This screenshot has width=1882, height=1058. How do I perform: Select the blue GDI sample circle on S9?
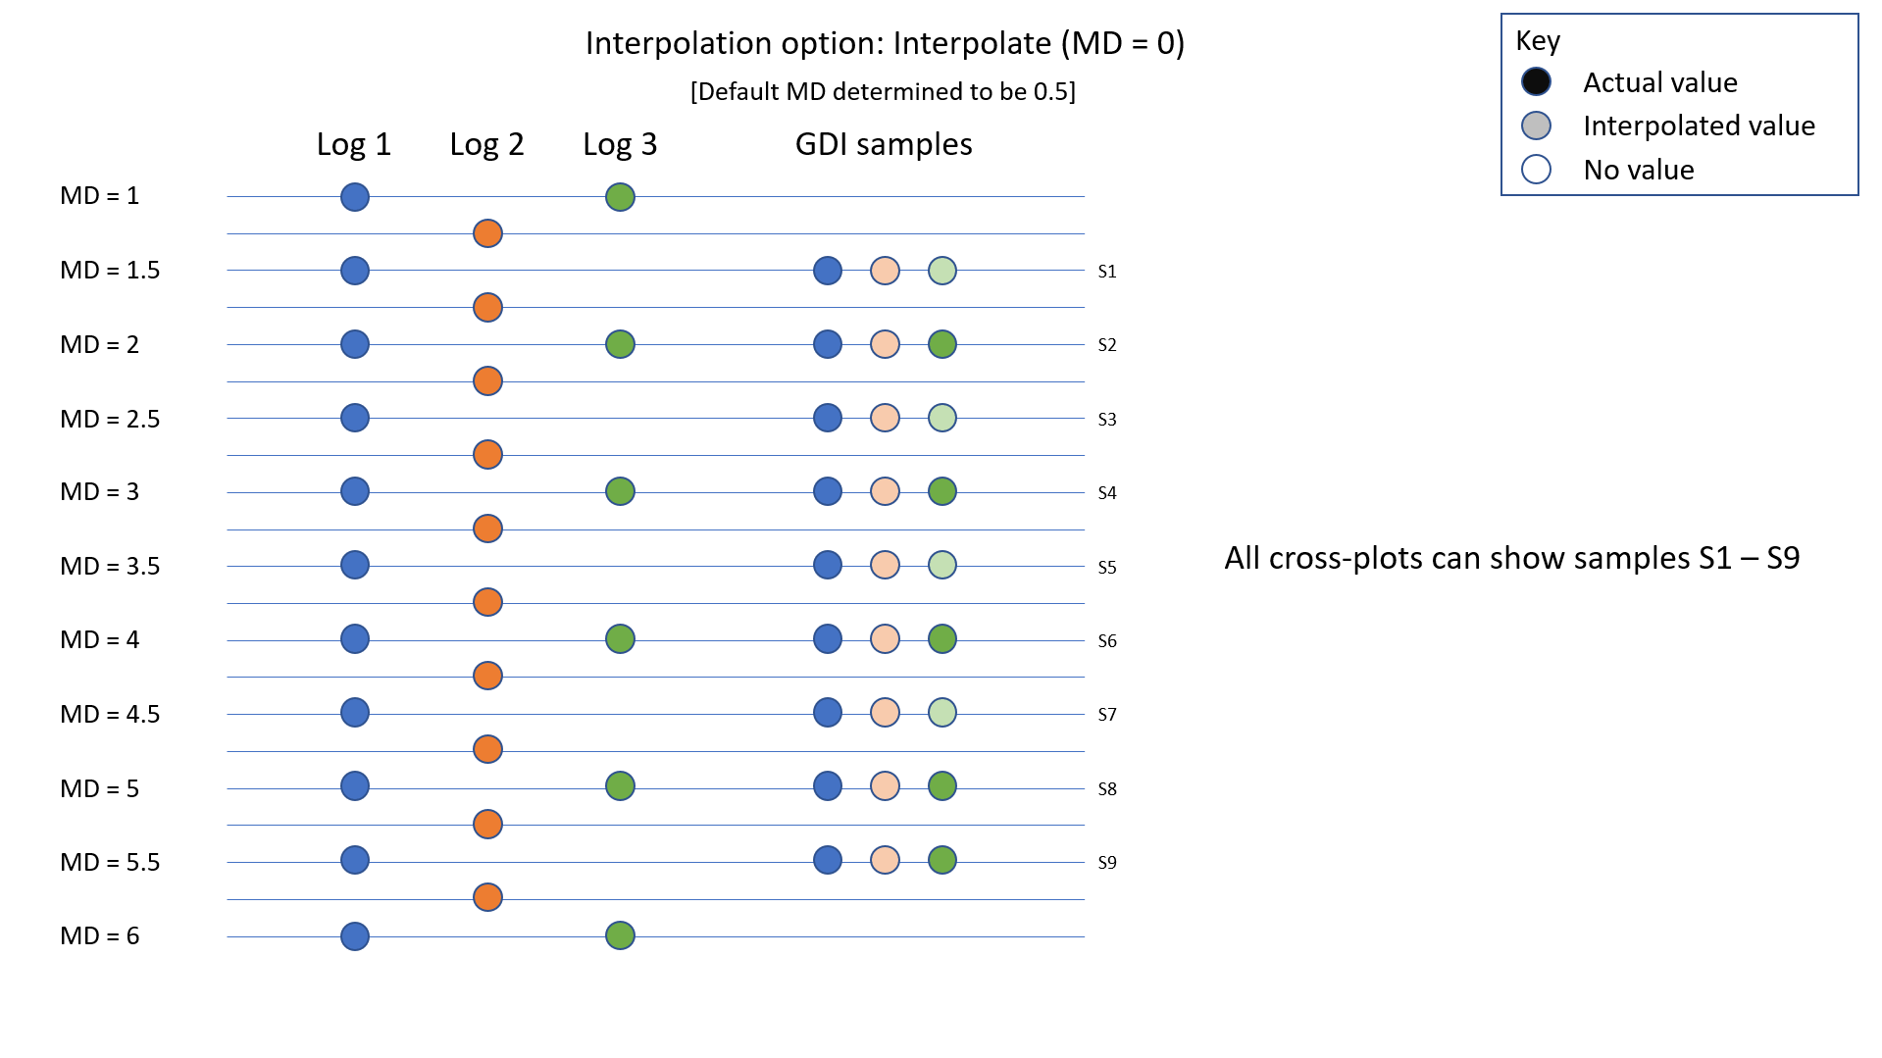point(828,860)
